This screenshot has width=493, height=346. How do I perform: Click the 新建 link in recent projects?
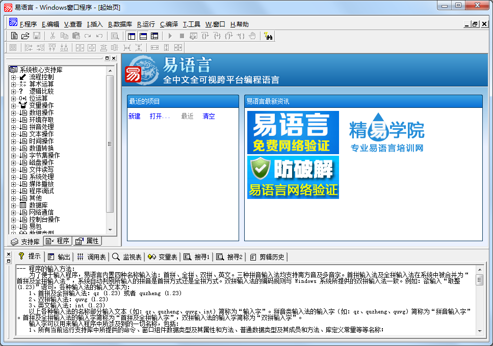tap(134, 117)
